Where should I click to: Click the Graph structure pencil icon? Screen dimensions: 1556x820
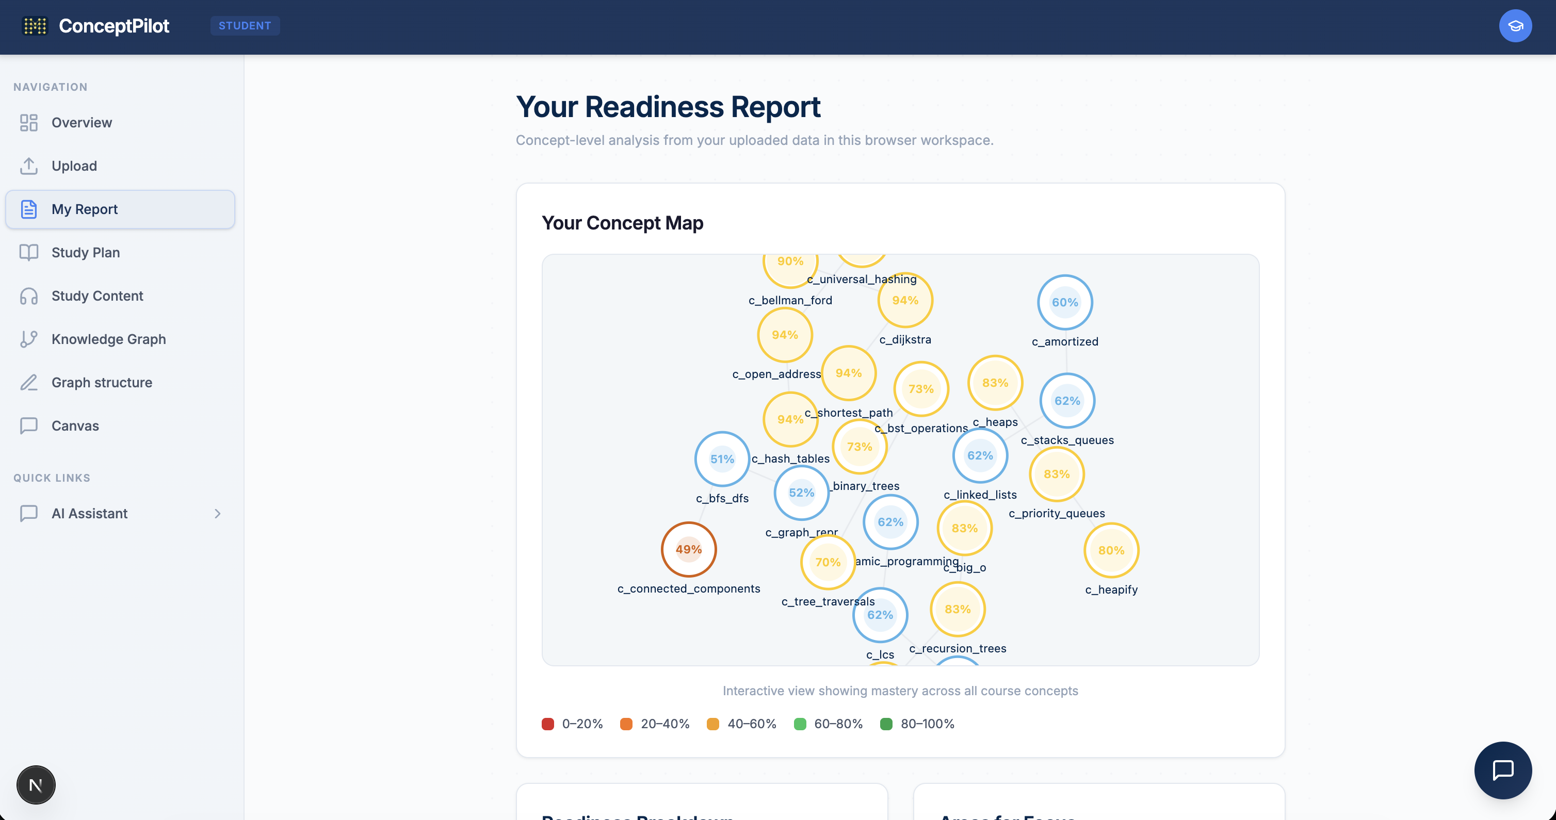pos(28,383)
